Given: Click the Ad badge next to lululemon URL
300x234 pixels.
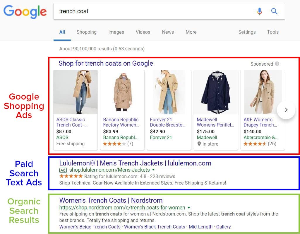Looking at the screenshot, I should tap(63, 170).
